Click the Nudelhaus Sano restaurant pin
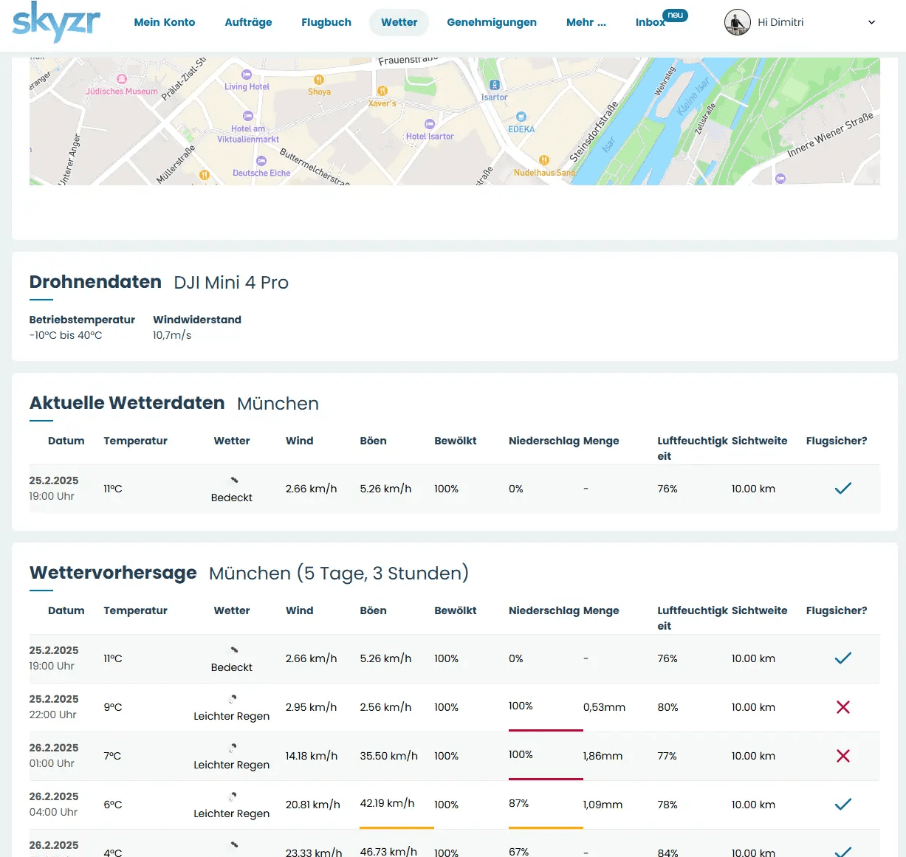Viewport: 906px width, 857px height. 544,160
